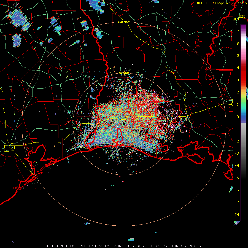This screenshot has height=248, width=248.
Task: Click the 5 value on the color scale
Action: click(238, 55)
